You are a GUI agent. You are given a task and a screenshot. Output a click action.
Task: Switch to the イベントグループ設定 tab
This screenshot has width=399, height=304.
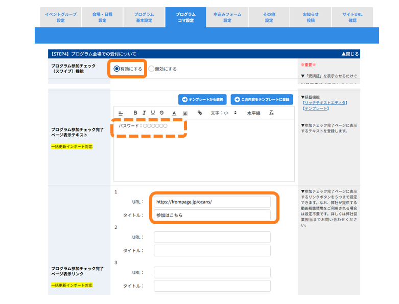point(61,17)
